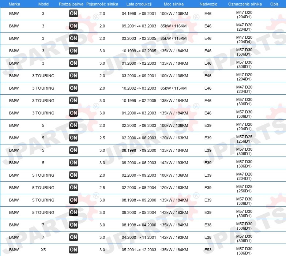Click the BMW brand cell in the X5 row
The width and height of the screenshot is (286, 256).
14,250
